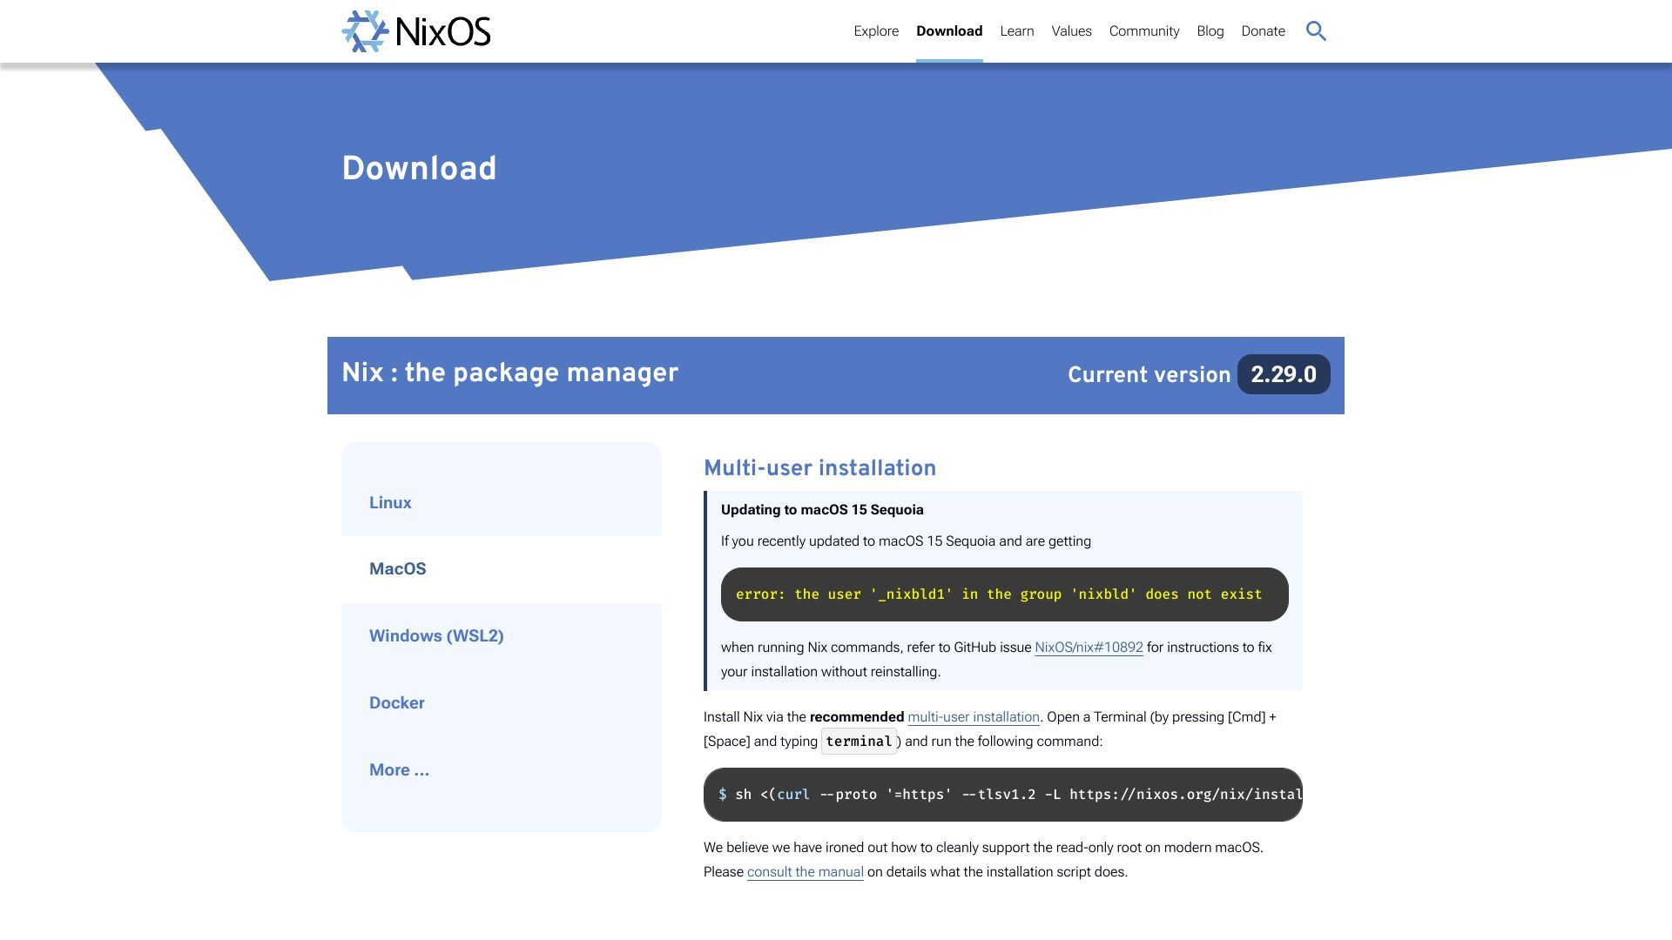
Task: Choose the Windows (WSL2) tab
Action: click(502, 636)
